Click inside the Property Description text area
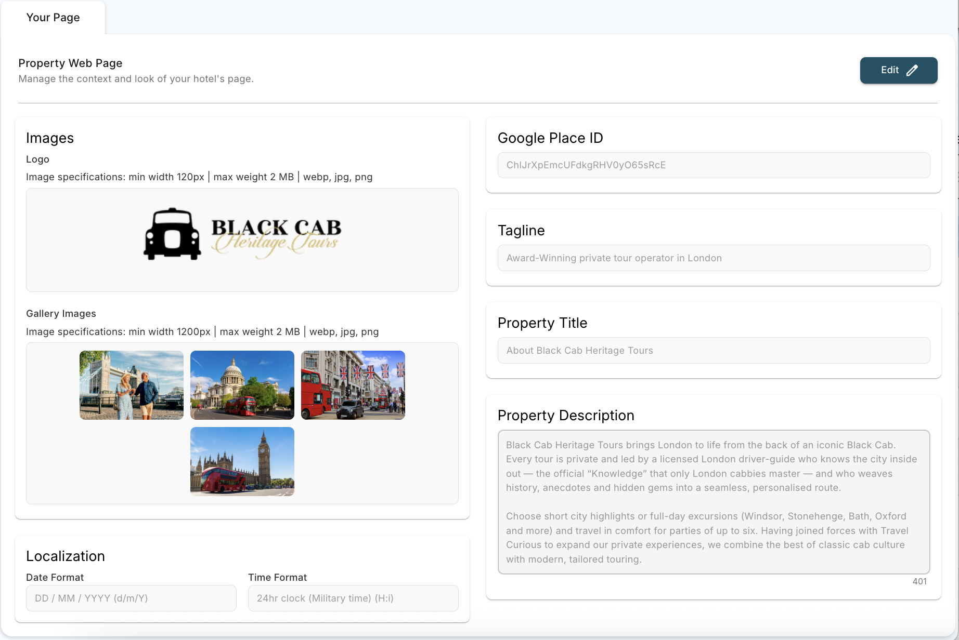Viewport: 959px width, 640px height. tap(714, 502)
